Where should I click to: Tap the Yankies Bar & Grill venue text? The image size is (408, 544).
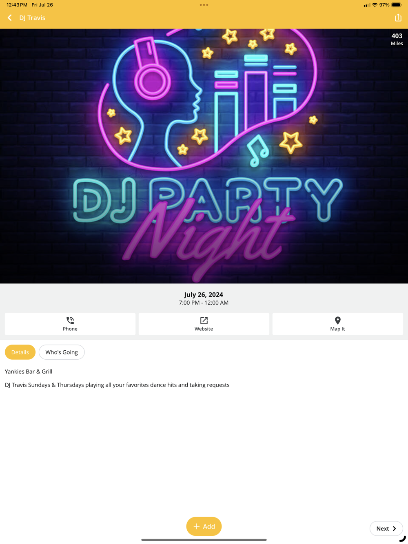[x=29, y=372]
